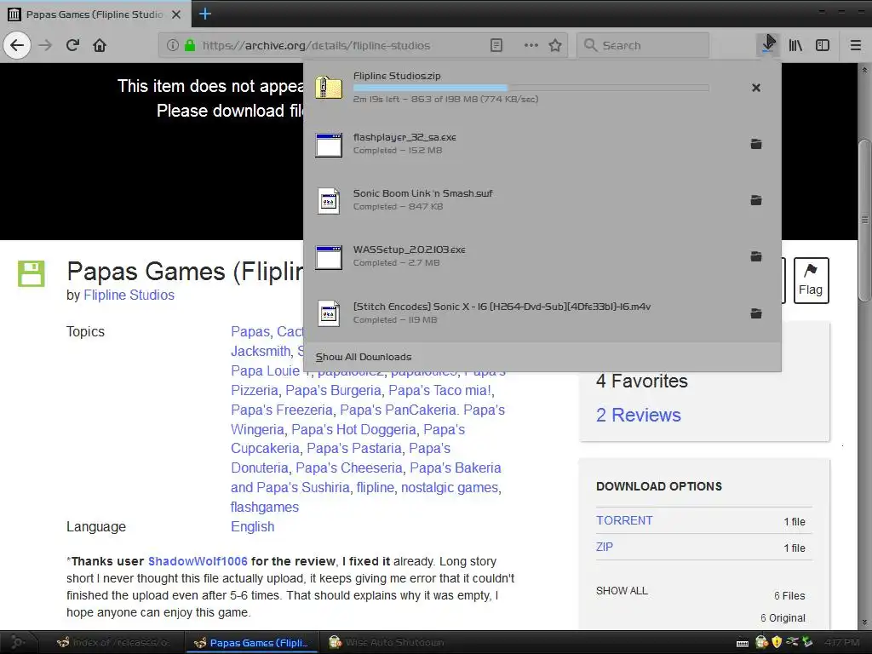Screen dimensions: 872x654
Task: Close the Papas Games browser tab
Action: (x=176, y=14)
